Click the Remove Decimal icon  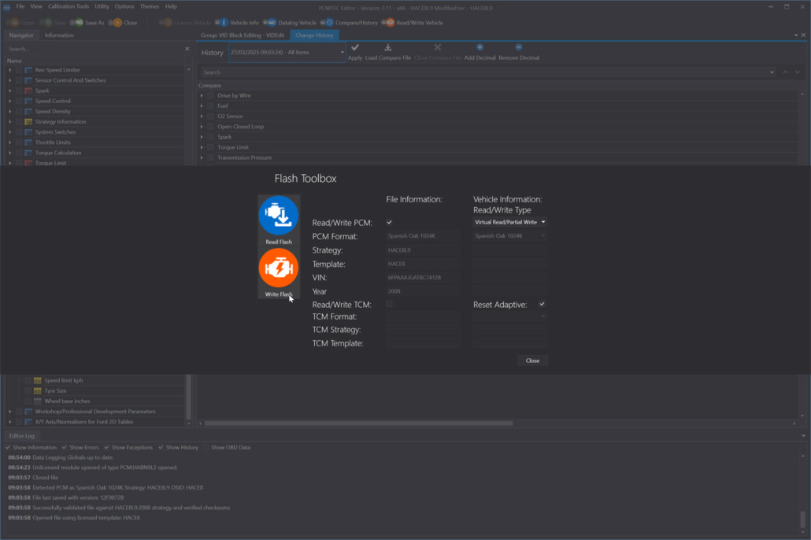[519, 47]
